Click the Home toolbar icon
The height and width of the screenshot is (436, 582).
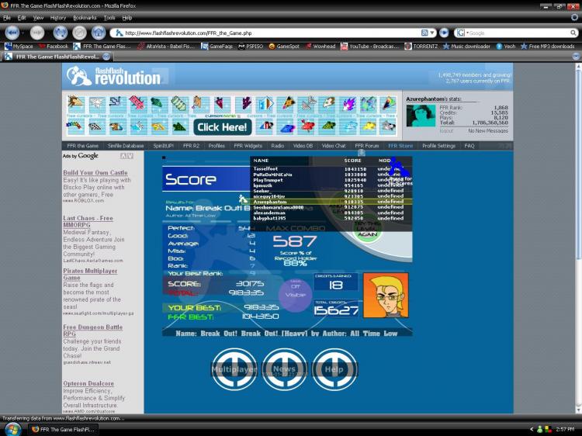(99, 33)
